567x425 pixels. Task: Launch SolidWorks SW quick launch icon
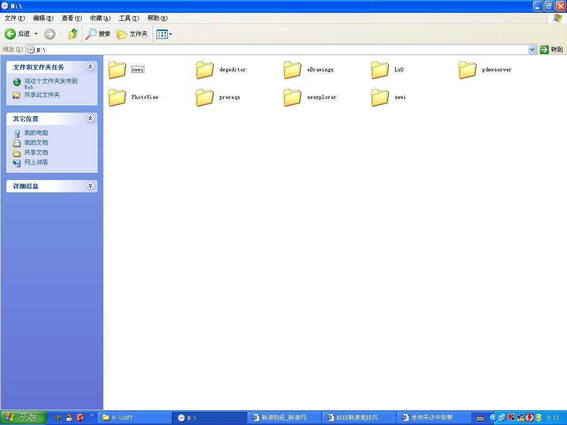tap(80, 418)
